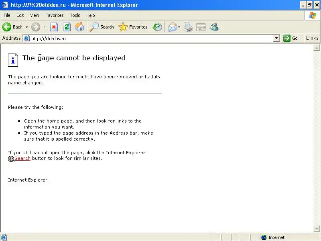The height and width of the screenshot is (241, 321).
Task: Click "The page cannot be displayed" heading
Action: coord(74,58)
